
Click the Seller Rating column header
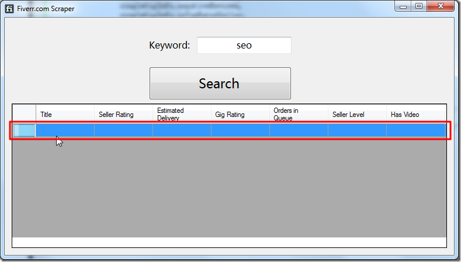(x=123, y=115)
